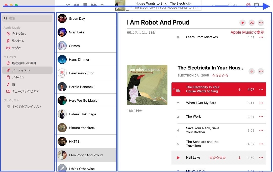Open more options for When I Get My Ears
Screen dimensions: 273x172
261,103
